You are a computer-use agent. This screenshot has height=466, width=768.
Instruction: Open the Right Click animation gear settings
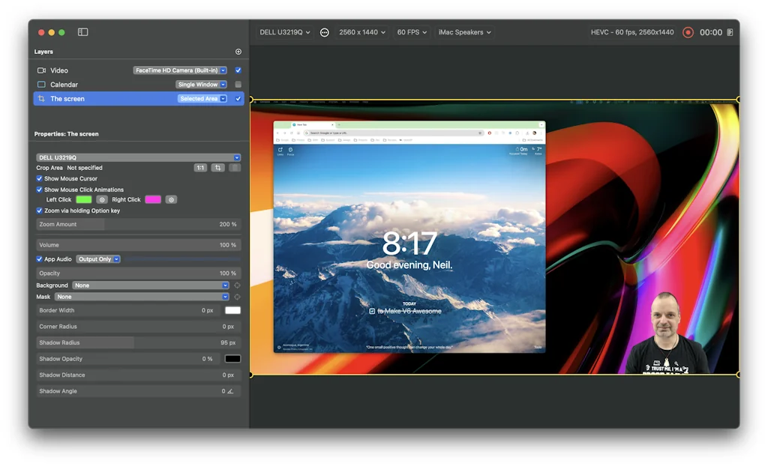(171, 199)
